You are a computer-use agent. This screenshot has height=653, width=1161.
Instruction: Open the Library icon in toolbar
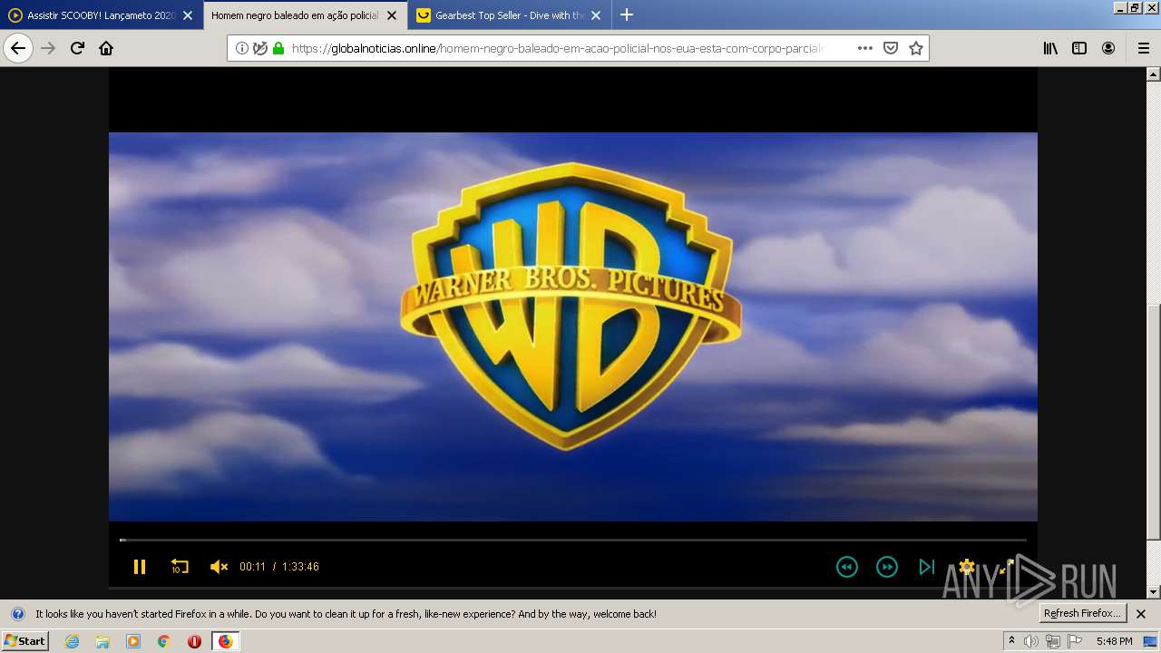tap(1050, 48)
